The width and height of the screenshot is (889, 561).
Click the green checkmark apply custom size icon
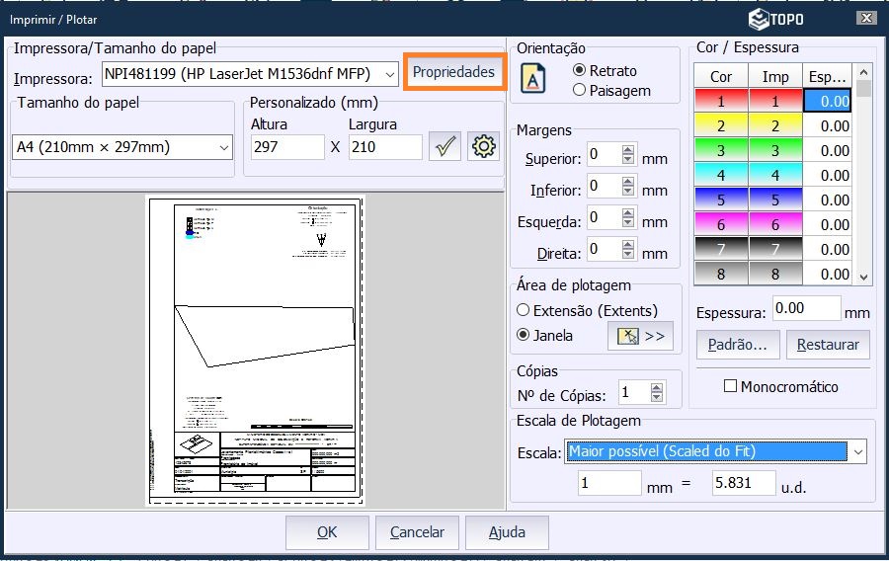pos(445,147)
